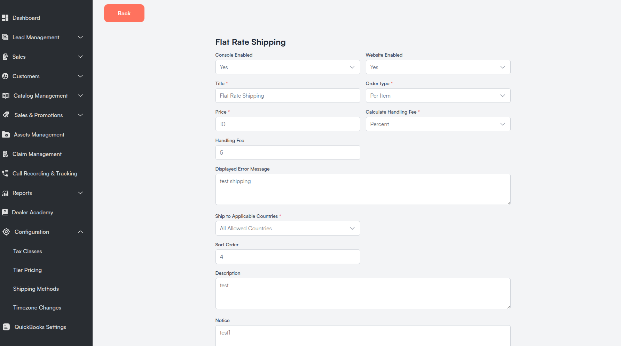
Task: Click the Dashboard grid icon
Action: [x=5, y=18]
